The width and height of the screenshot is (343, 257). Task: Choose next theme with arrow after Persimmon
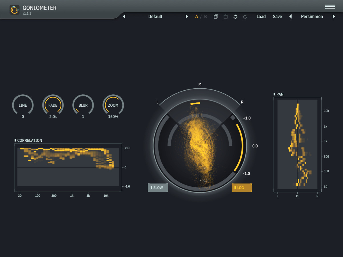pyautogui.click(x=334, y=17)
